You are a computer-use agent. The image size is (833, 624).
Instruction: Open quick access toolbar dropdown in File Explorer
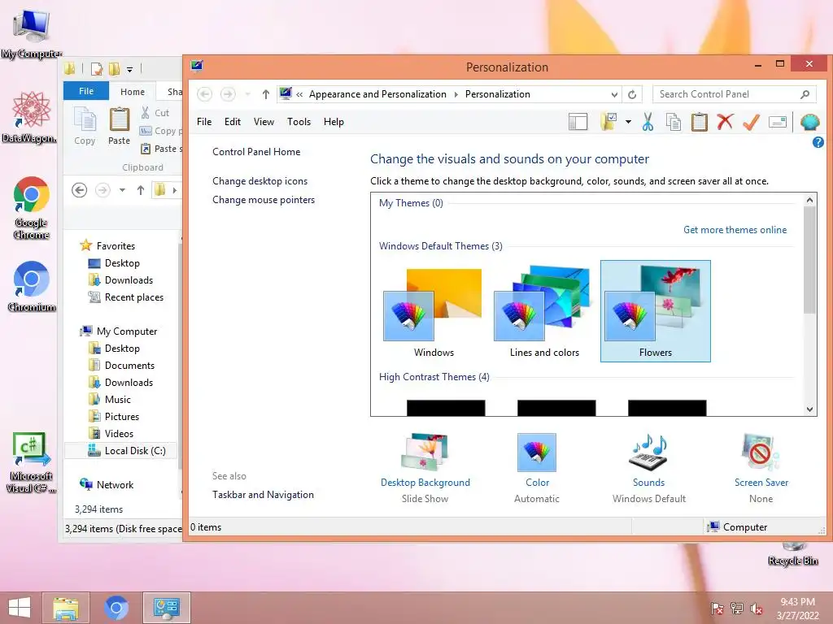pyautogui.click(x=129, y=69)
